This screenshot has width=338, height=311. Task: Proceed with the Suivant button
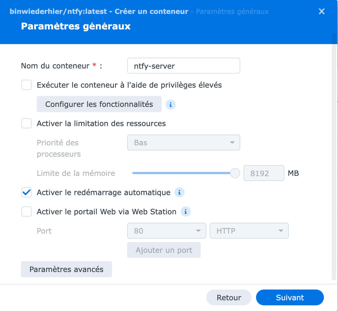pos(290,297)
